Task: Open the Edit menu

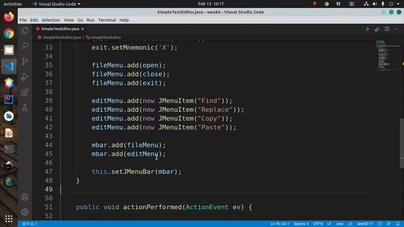Action: click(33, 20)
